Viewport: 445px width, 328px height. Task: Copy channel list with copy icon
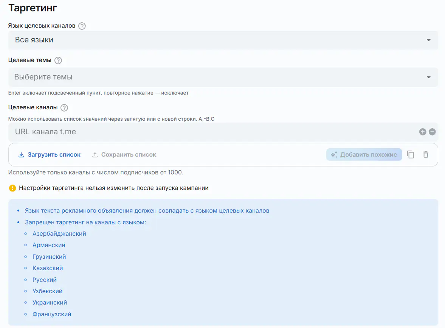tap(411, 154)
